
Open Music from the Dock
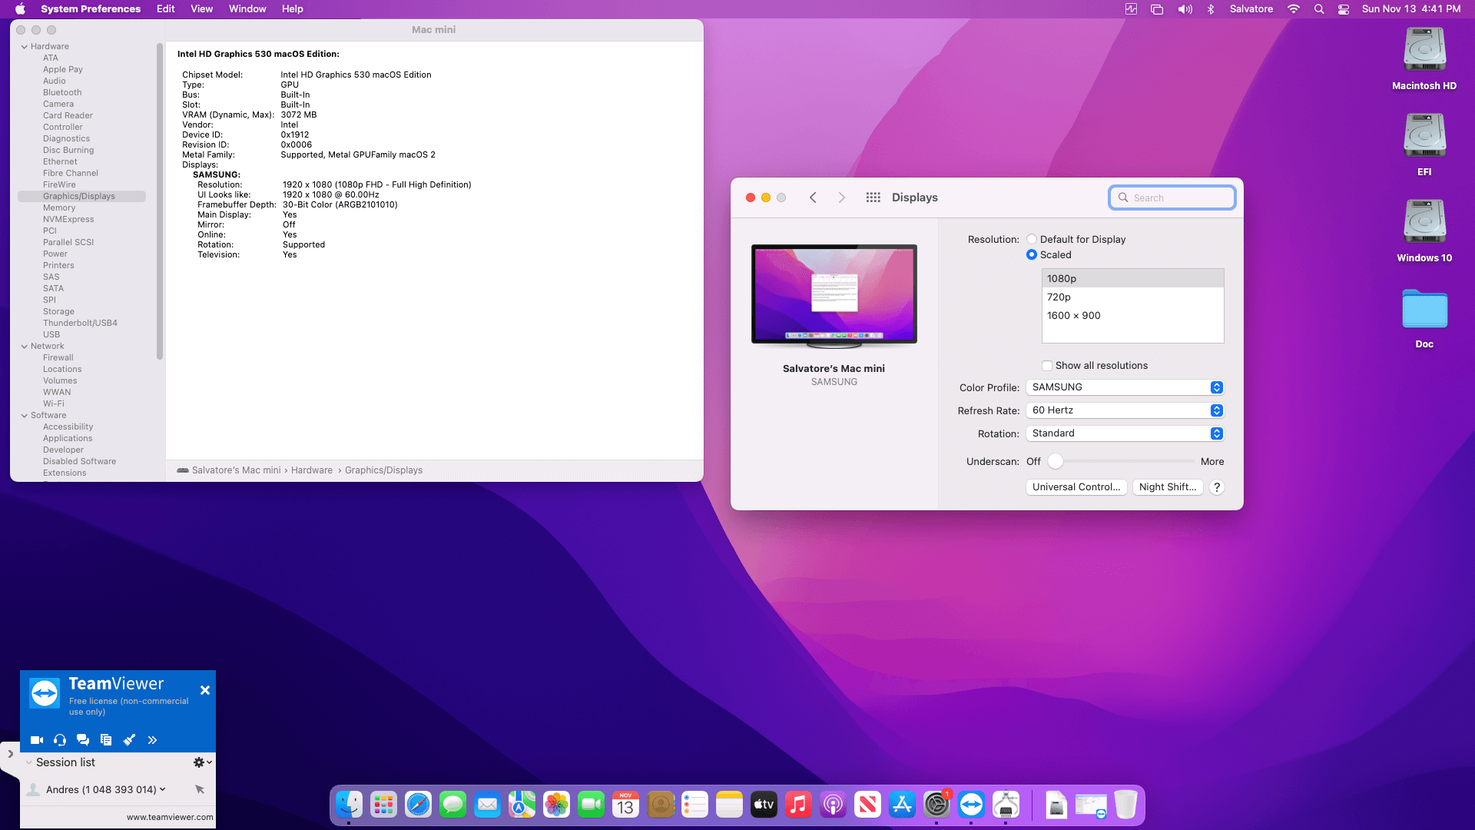tap(798, 805)
